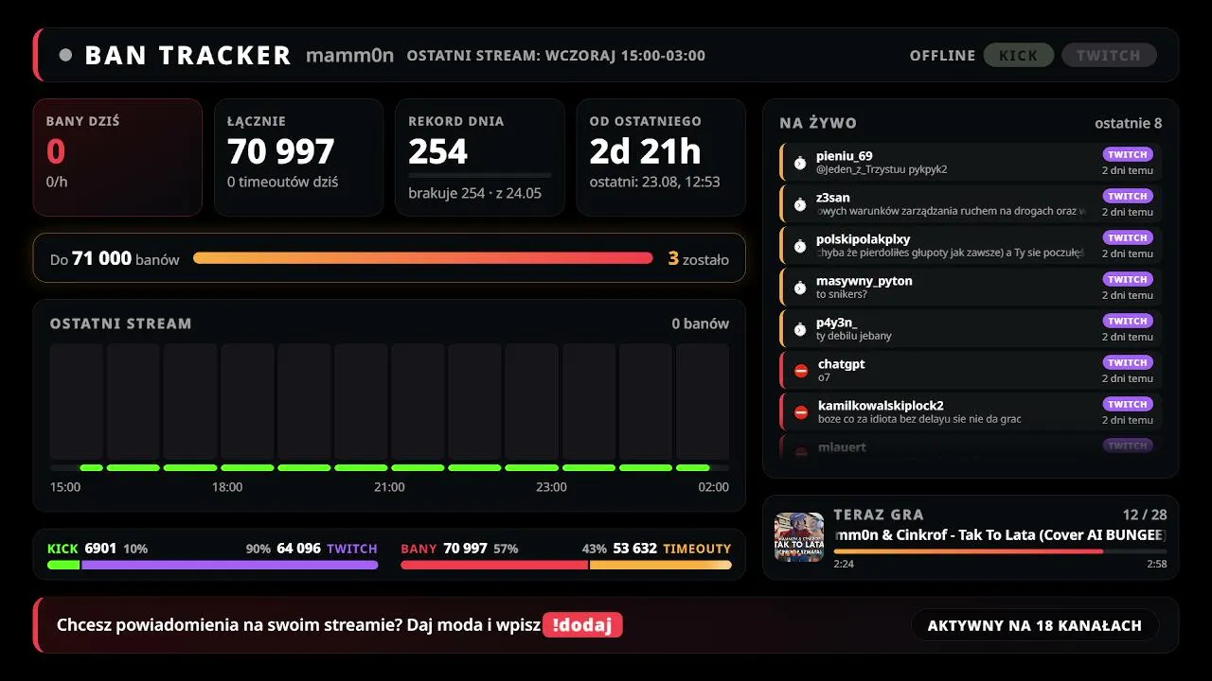This screenshot has height=681, width=1212.
Task: Click the pieniu_69 username
Action: (845, 156)
